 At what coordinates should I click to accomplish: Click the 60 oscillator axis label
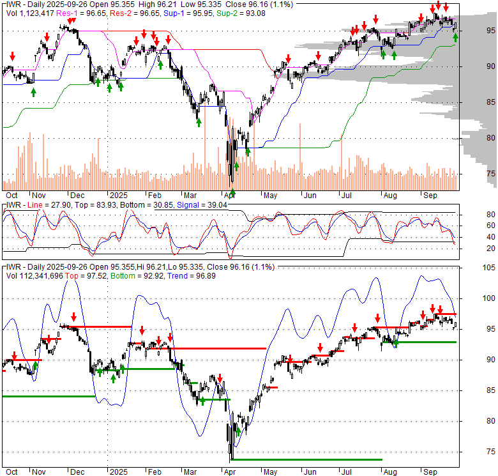[x=491, y=226]
